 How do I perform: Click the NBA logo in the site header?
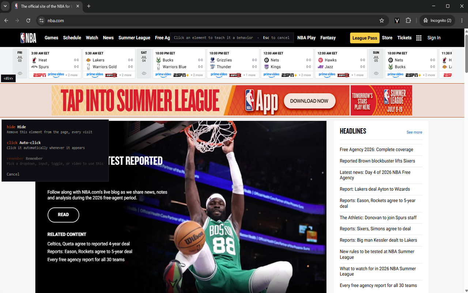pos(29,38)
